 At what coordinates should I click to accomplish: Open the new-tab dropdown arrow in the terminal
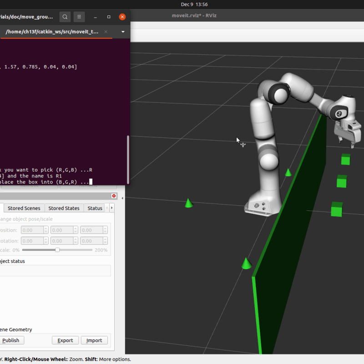(x=123, y=31)
